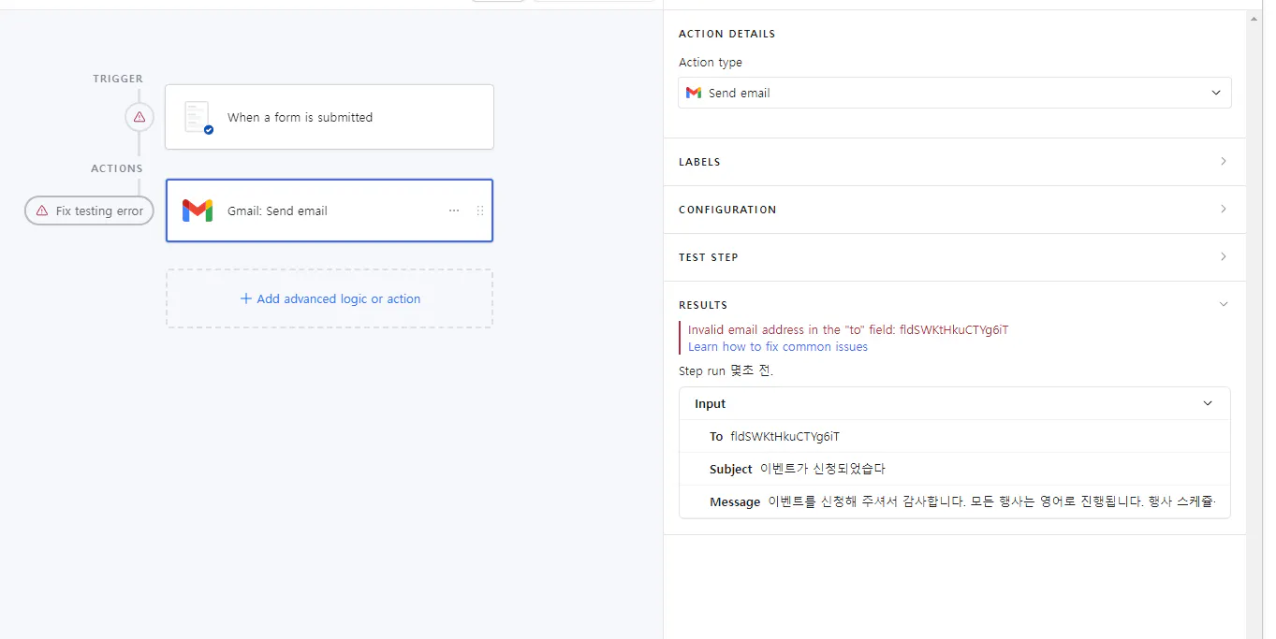Click the form icon in the trigger card
Viewport: 1276px width, 639px height.
[x=197, y=116]
